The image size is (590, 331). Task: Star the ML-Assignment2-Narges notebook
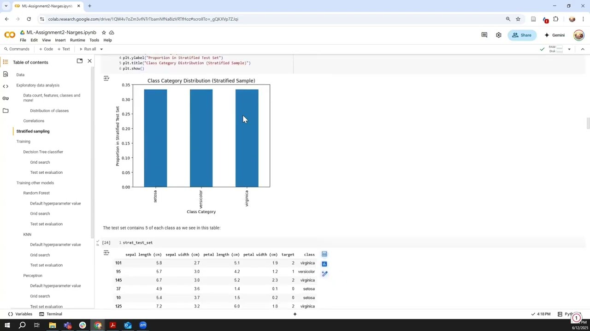pos(104,33)
